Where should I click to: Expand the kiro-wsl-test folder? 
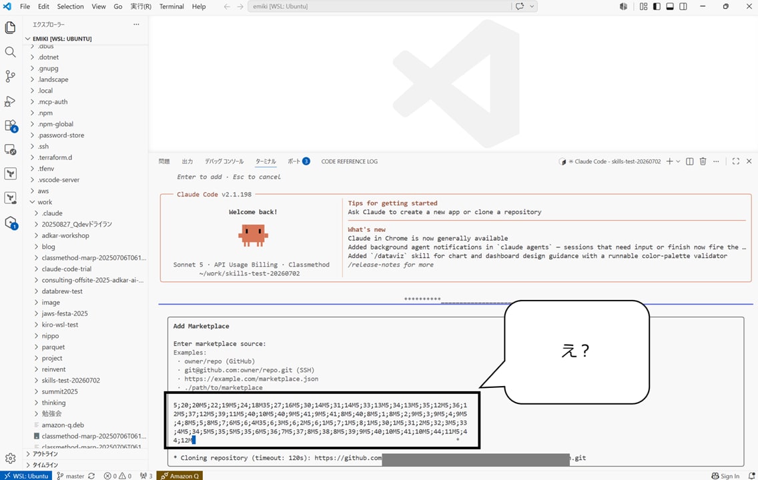pos(59,325)
